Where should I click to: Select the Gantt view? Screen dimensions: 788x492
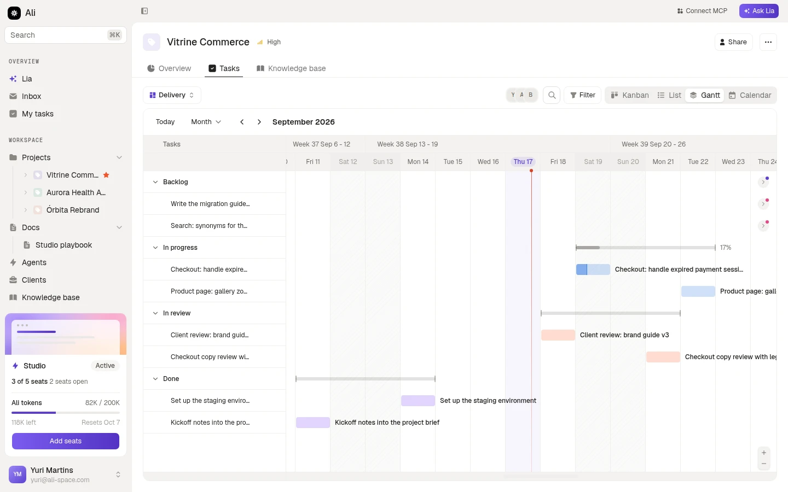pyautogui.click(x=705, y=95)
